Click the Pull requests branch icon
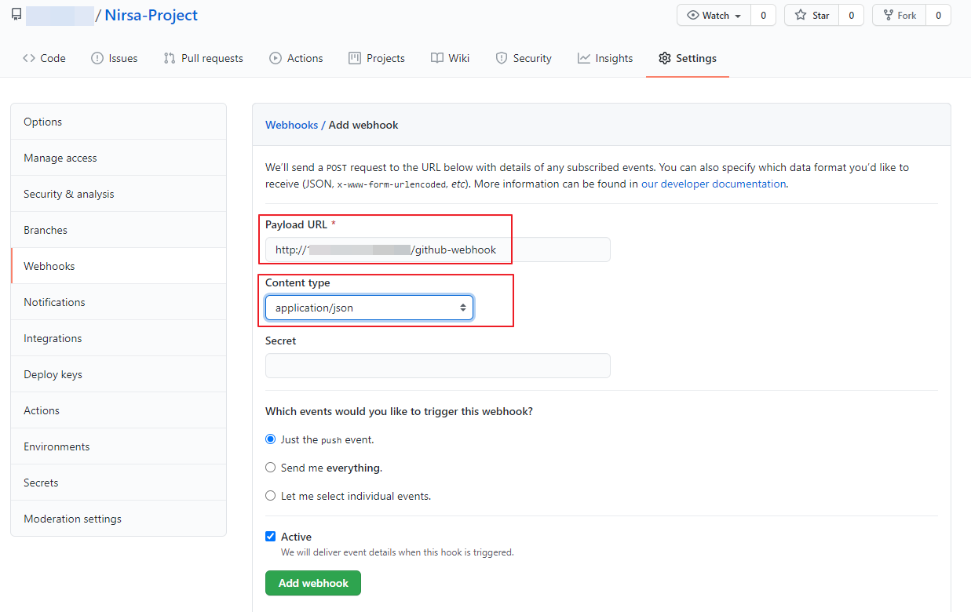 click(170, 58)
